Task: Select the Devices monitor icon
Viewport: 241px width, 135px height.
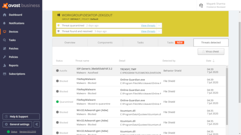Action: (4, 31)
